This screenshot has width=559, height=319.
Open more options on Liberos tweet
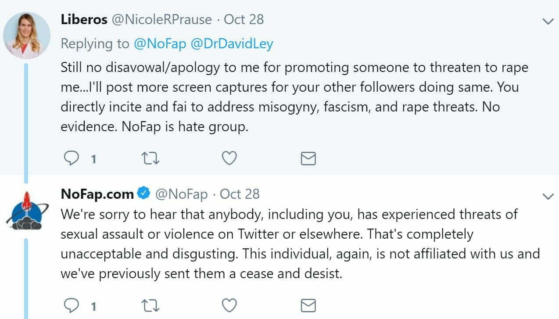pyautogui.click(x=548, y=21)
